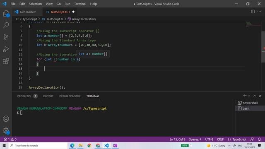Switch to the OUTPUT panel tab
The image size is (265, 149).
coord(48,96)
